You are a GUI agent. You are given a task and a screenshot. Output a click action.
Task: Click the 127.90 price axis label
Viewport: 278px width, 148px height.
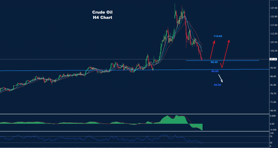pyautogui.click(x=273, y=8)
